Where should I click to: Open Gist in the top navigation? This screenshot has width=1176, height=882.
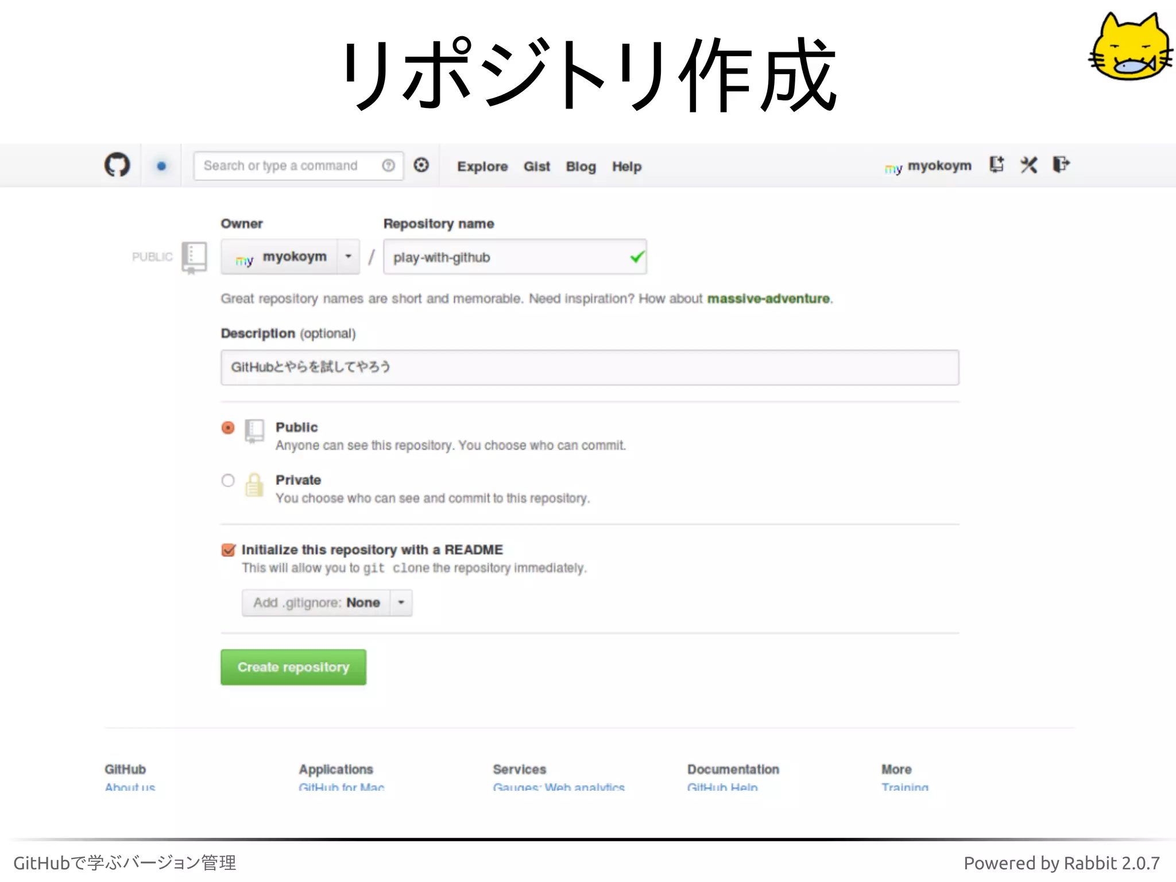pos(537,167)
